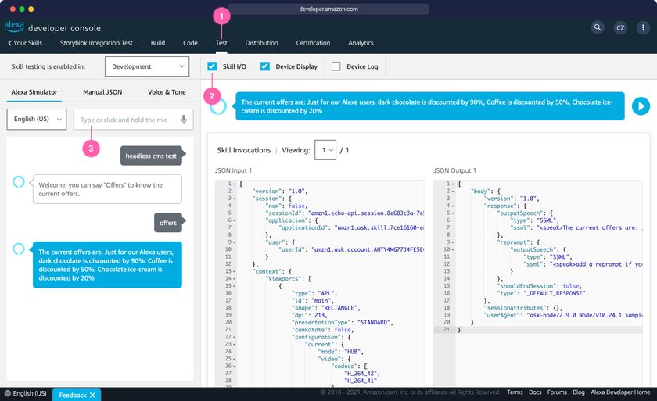Click the English (US) footer language selector
Image resolution: width=657 pixels, height=401 pixels.
coord(26,393)
